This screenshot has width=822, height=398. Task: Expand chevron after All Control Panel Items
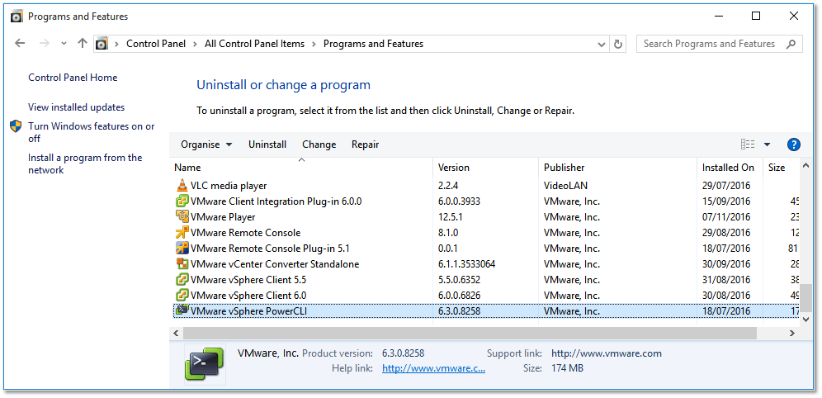pyautogui.click(x=314, y=44)
